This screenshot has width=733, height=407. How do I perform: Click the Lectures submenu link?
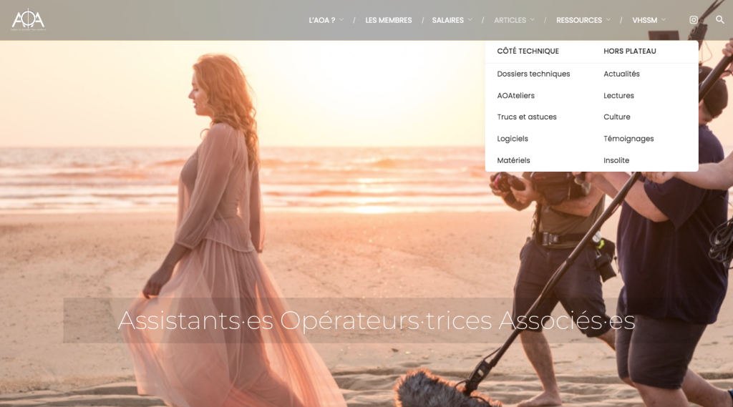click(x=618, y=95)
